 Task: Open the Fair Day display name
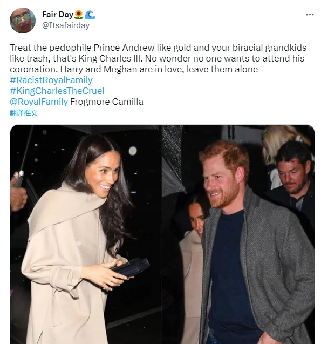click(58, 15)
